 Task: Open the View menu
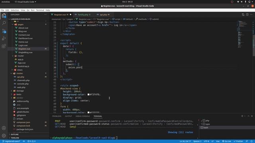click(23, 10)
